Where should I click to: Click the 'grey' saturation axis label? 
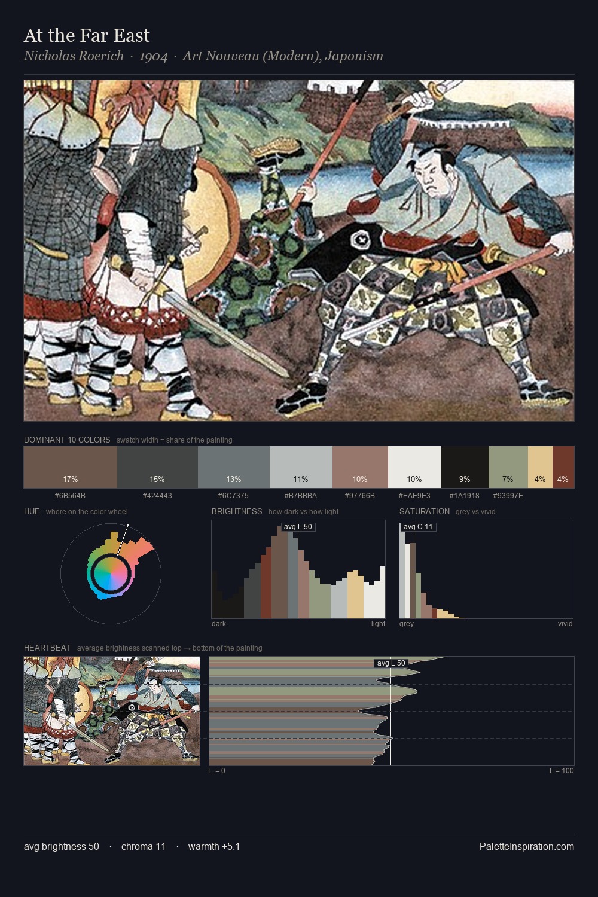pos(407,623)
